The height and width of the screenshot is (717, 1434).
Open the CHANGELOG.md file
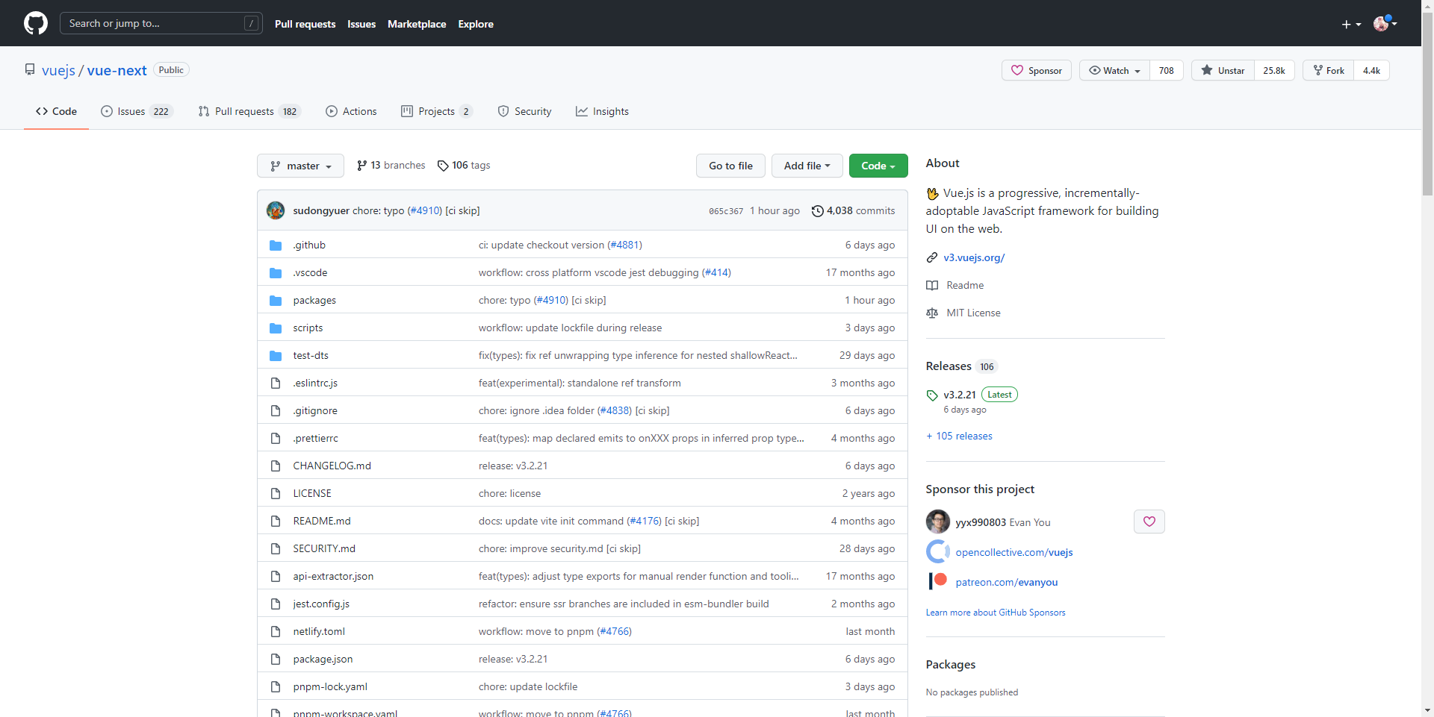point(332,466)
